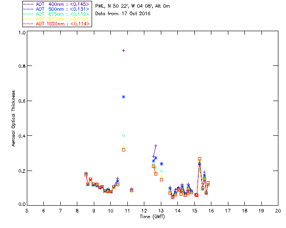The height and width of the screenshot is (228, 286).
Task: Click the blue asterisk outlier near 0.62
Action: pos(123,97)
